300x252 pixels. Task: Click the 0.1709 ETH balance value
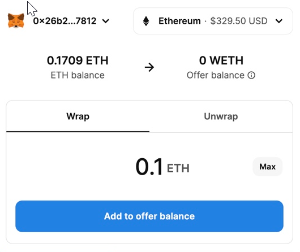78,60
